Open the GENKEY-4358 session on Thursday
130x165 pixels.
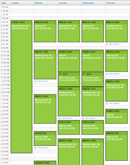pyautogui.click(x=117, y=116)
